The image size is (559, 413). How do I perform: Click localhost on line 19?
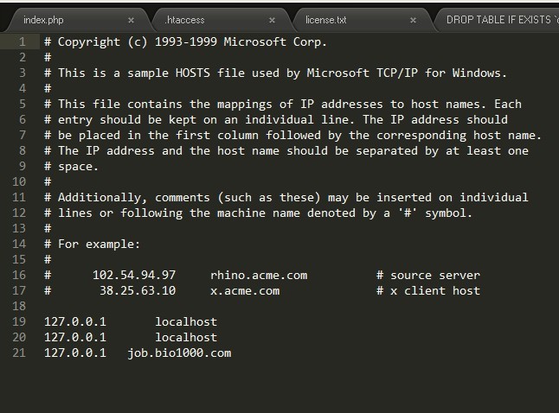[186, 322]
